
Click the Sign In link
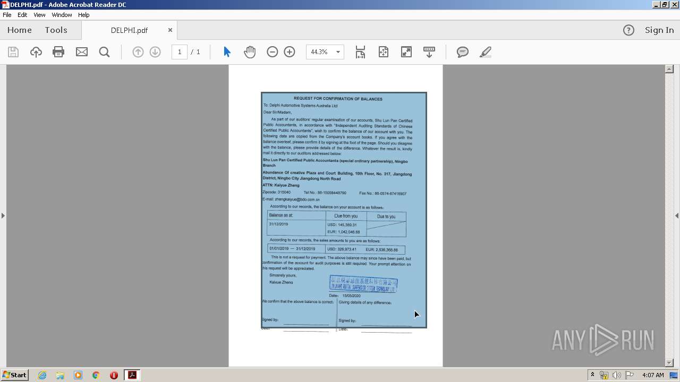click(x=659, y=30)
